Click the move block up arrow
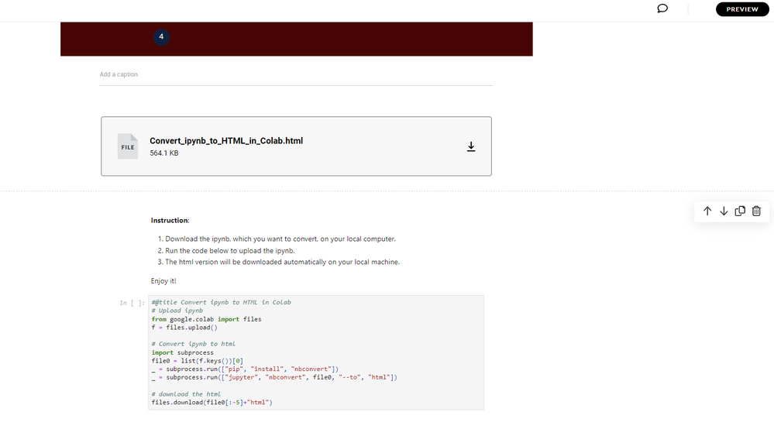 [707, 211]
